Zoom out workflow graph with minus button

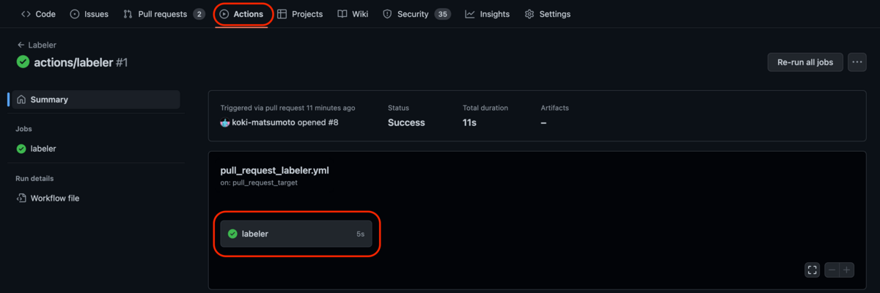pyautogui.click(x=832, y=270)
